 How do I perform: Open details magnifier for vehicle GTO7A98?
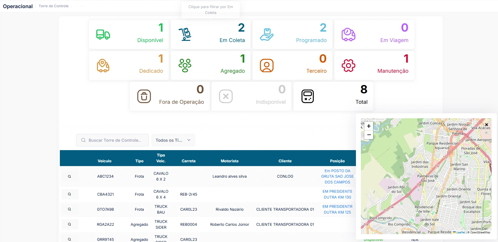(x=69, y=209)
